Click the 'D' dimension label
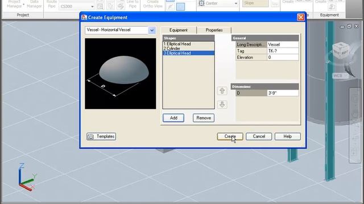 [251, 93]
